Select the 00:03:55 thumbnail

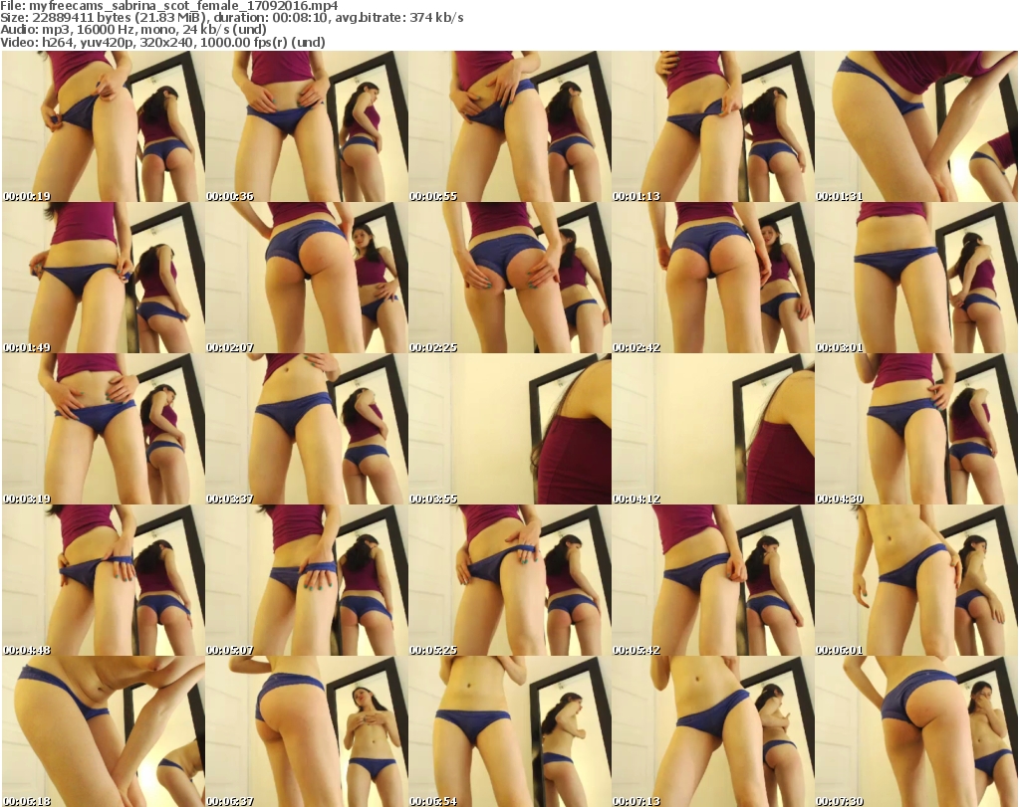point(509,429)
